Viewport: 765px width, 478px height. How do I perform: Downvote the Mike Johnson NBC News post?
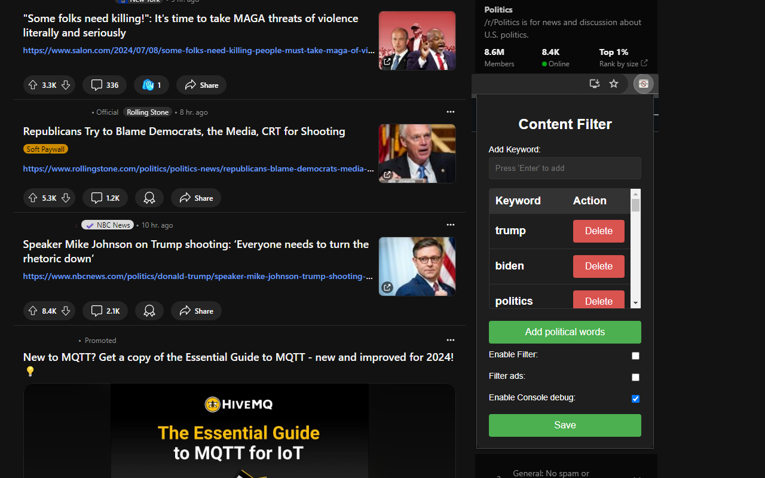[66, 311]
